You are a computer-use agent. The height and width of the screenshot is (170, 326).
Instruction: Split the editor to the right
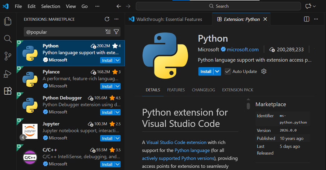[306, 19]
